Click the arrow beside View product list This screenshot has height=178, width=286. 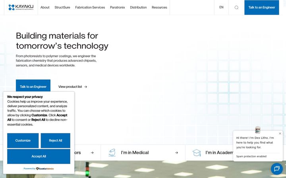pos(85,87)
